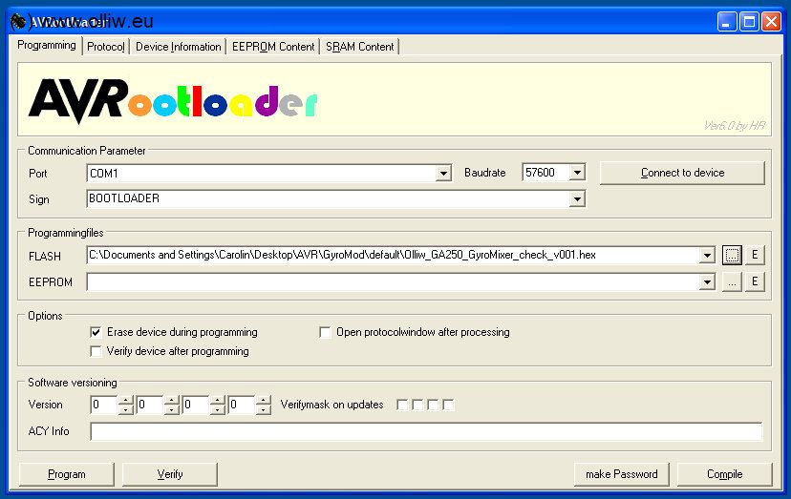
Task: Click the FLASH file browse button
Action: pyautogui.click(x=732, y=255)
